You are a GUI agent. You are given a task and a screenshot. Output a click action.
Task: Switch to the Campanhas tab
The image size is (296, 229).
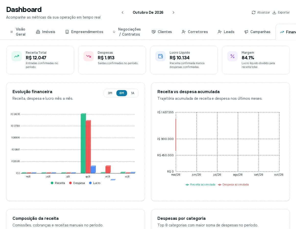pyautogui.click(x=257, y=32)
